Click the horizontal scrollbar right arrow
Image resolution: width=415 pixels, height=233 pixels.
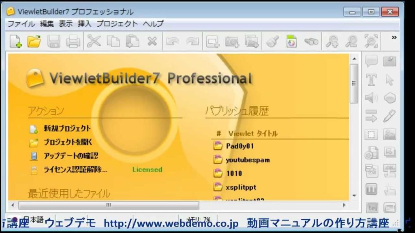point(344,205)
